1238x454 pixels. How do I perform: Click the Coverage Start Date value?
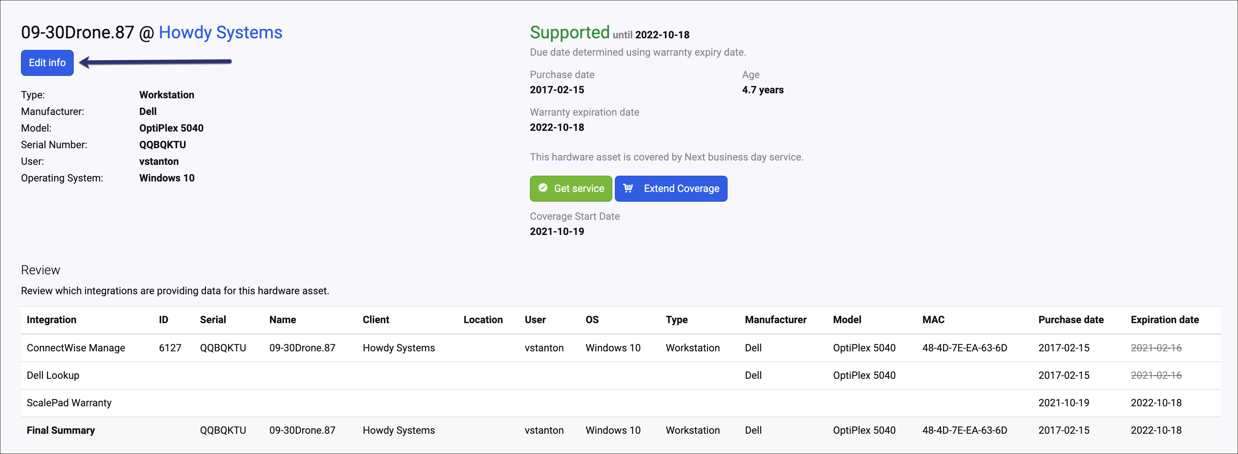(x=557, y=232)
